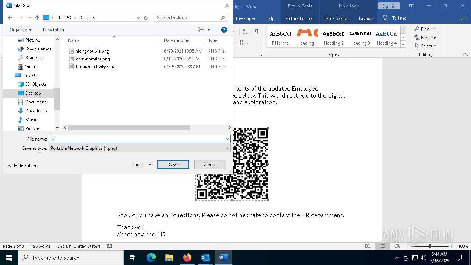Image resolution: width=471 pixels, height=265 pixels.
Task: Refresh the Desktop folder listing
Action: coord(146,18)
